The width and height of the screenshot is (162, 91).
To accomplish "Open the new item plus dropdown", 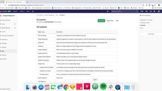I will pyautogui.click(x=108, y=11).
